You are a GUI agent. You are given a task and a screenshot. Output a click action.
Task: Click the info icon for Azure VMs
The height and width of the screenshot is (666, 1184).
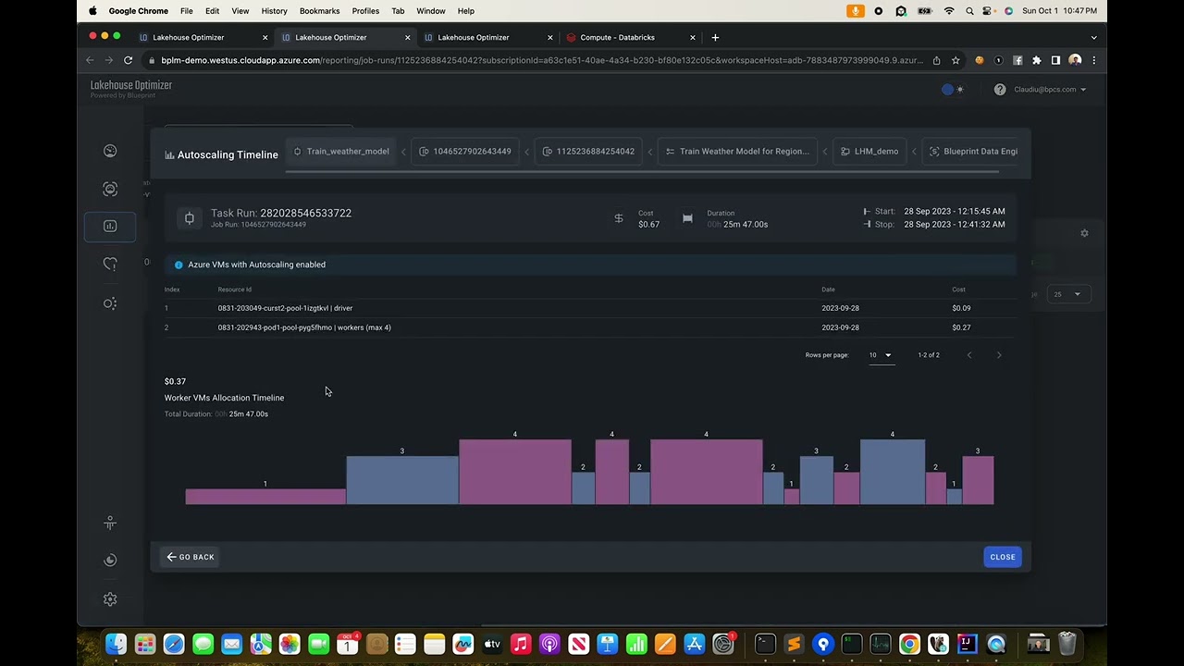[179, 265]
